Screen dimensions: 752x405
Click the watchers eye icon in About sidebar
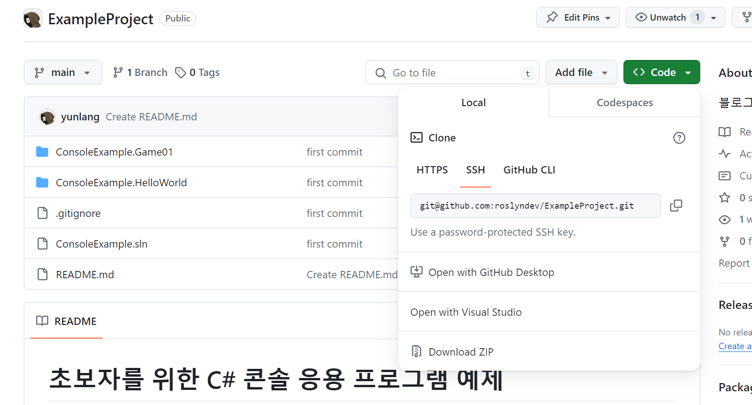725,220
